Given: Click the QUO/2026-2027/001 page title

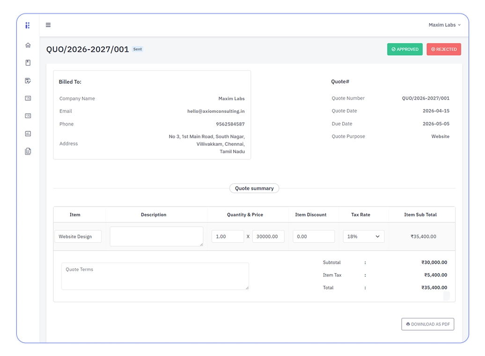Looking at the screenshot, I should tap(88, 49).
